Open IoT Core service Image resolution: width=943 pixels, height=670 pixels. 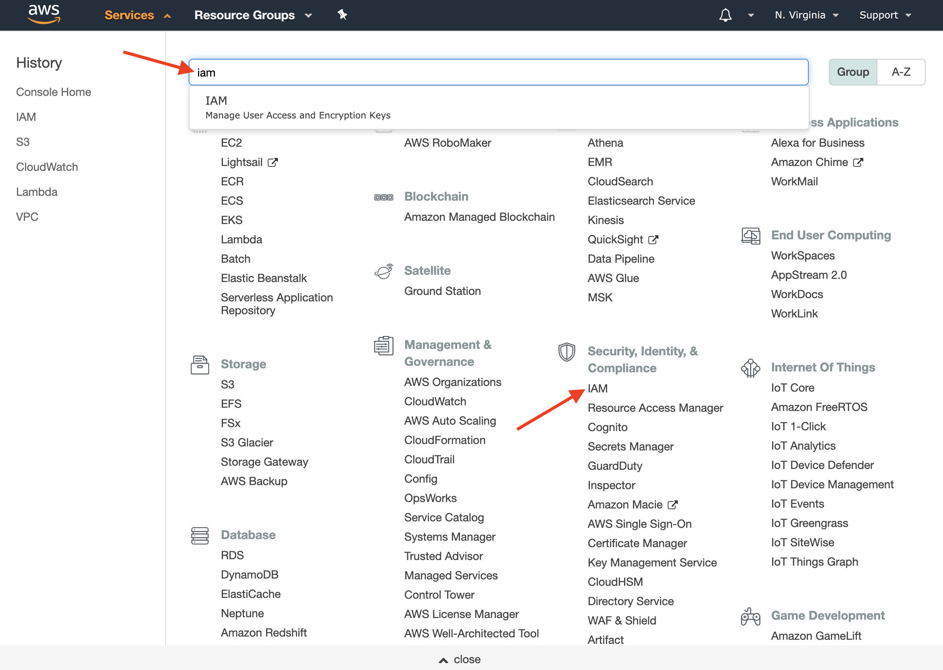tap(792, 388)
